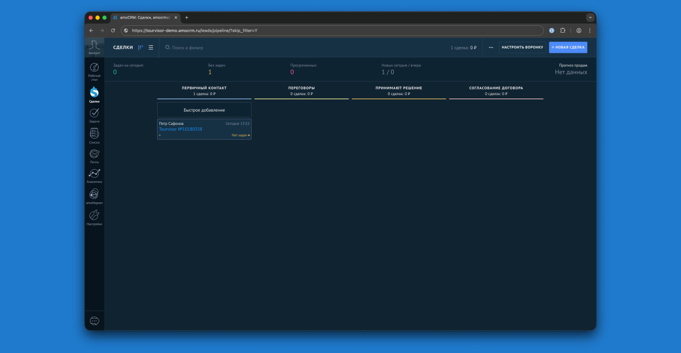681x353 pixels.
Task: Expand Нет задач on the Петр Сафонов card
Action: coord(240,135)
